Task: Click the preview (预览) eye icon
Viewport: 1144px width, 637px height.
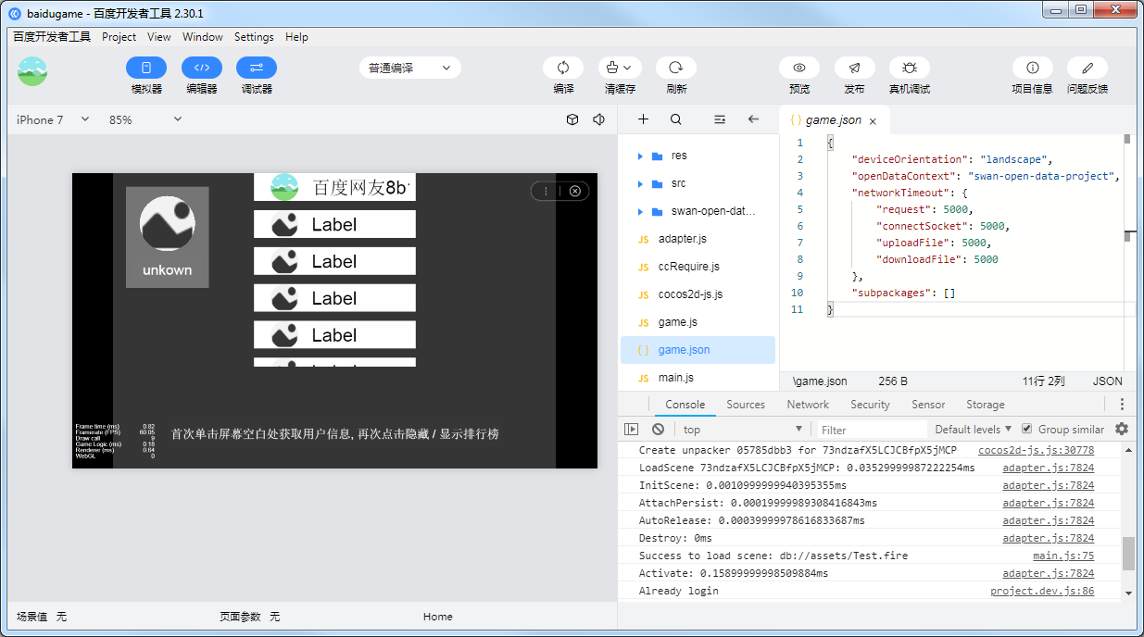Action: 799,68
